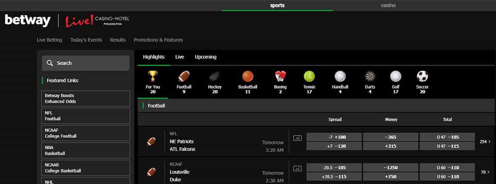Bet Duke moneyline +750
The height and width of the screenshot is (184, 496).
coord(390,176)
